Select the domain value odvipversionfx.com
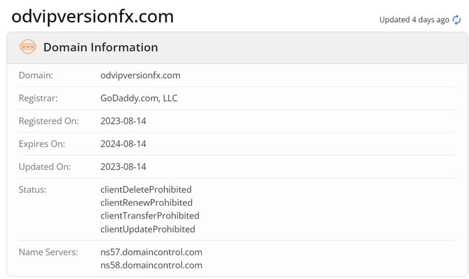 pos(140,76)
